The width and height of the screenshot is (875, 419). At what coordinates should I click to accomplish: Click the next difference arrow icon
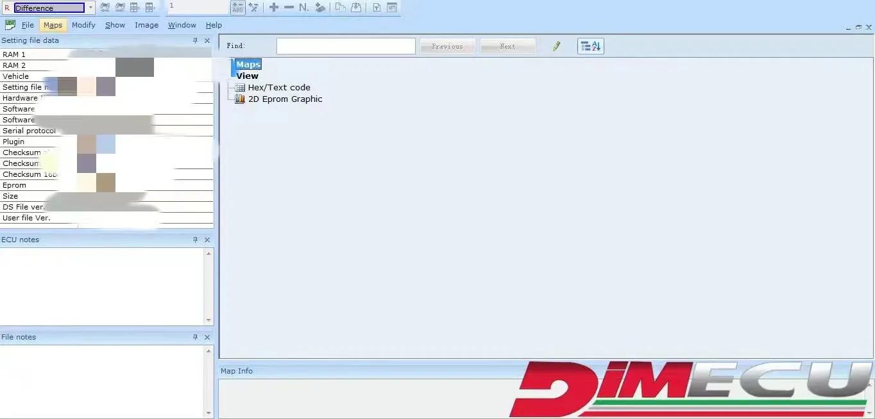coord(120,8)
